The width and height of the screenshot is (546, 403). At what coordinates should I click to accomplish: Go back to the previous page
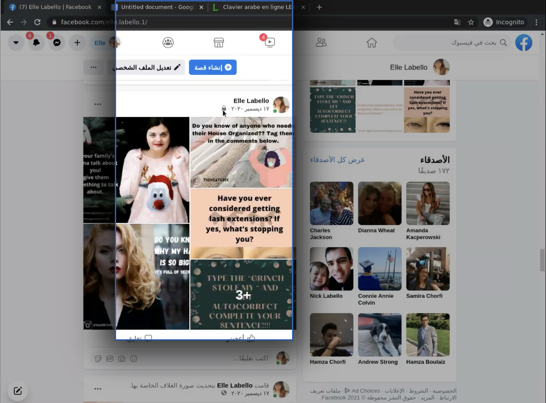coord(10,22)
